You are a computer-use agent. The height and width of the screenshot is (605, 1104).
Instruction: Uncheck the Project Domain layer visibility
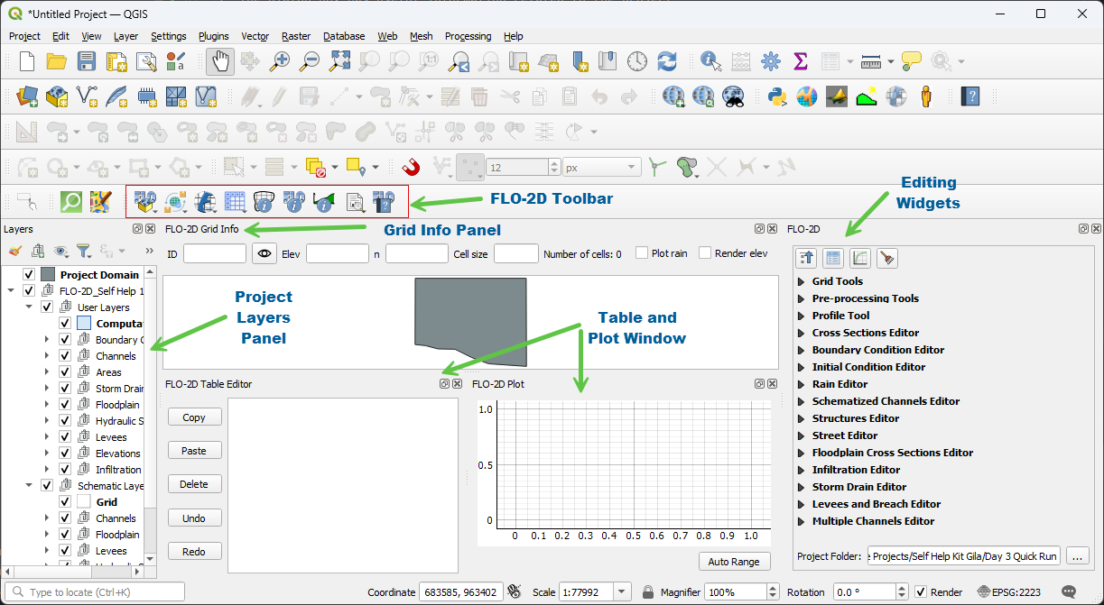click(x=29, y=275)
